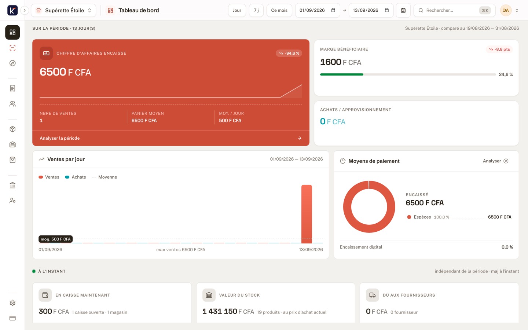Click the end date 13/09/2026 field

(371, 10)
